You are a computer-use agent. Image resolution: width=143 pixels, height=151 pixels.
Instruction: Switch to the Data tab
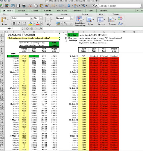click(91, 11)
